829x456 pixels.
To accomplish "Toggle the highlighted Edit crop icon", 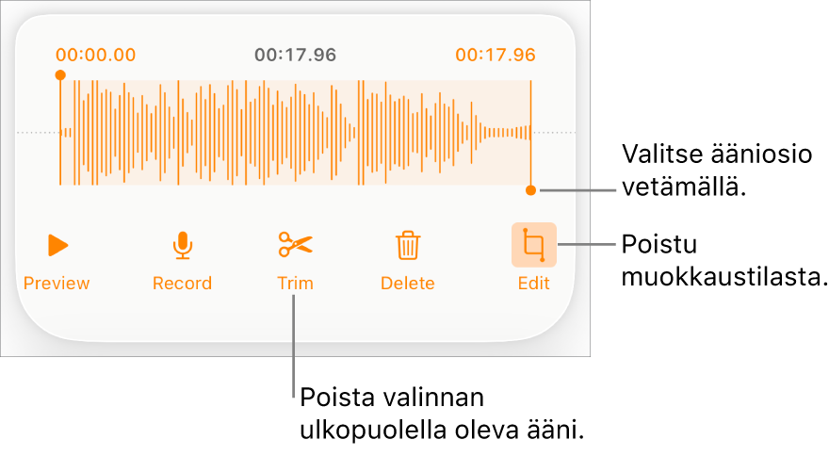I will pyautogui.click(x=533, y=244).
